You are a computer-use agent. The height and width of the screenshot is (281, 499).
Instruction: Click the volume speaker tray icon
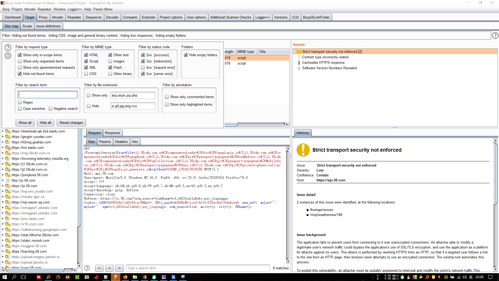click(x=465, y=277)
